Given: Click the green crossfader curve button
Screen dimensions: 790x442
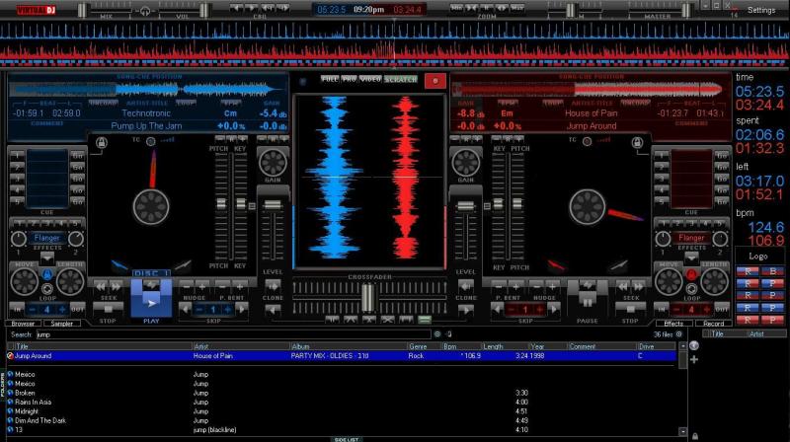Looking at the screenshot, I should pyautogui.click(x=425, y=319).
